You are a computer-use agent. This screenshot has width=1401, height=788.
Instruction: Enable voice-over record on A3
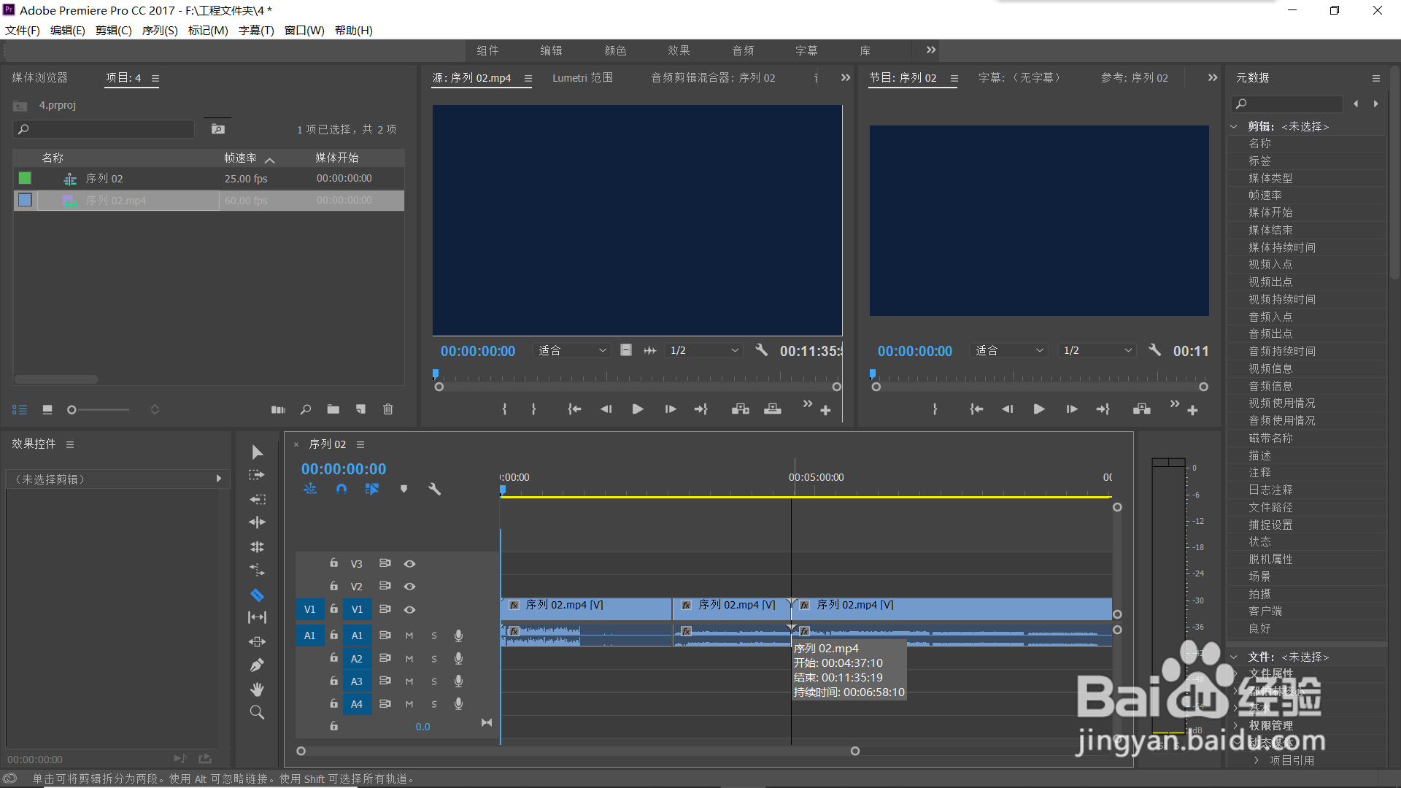pos(458,681)
